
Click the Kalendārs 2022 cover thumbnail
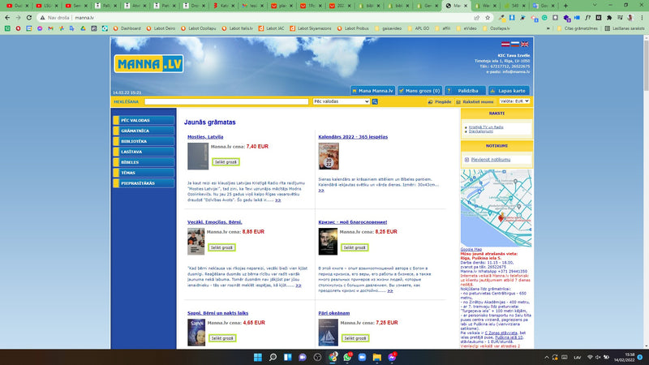click(x=329, y=156)
